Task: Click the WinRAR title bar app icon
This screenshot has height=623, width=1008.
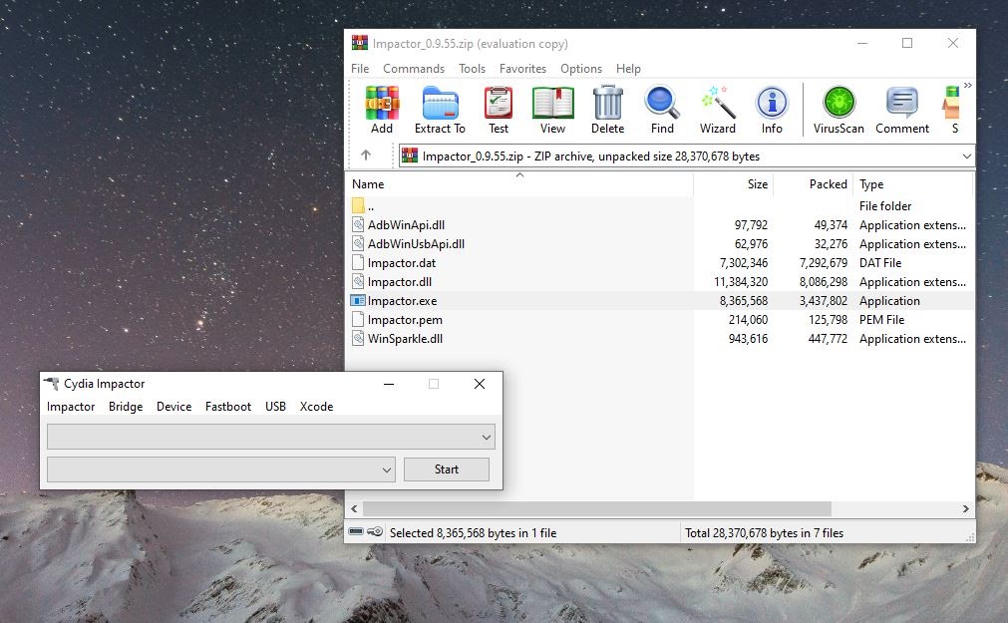Action: pyautogui.click(x=360, y=43)
